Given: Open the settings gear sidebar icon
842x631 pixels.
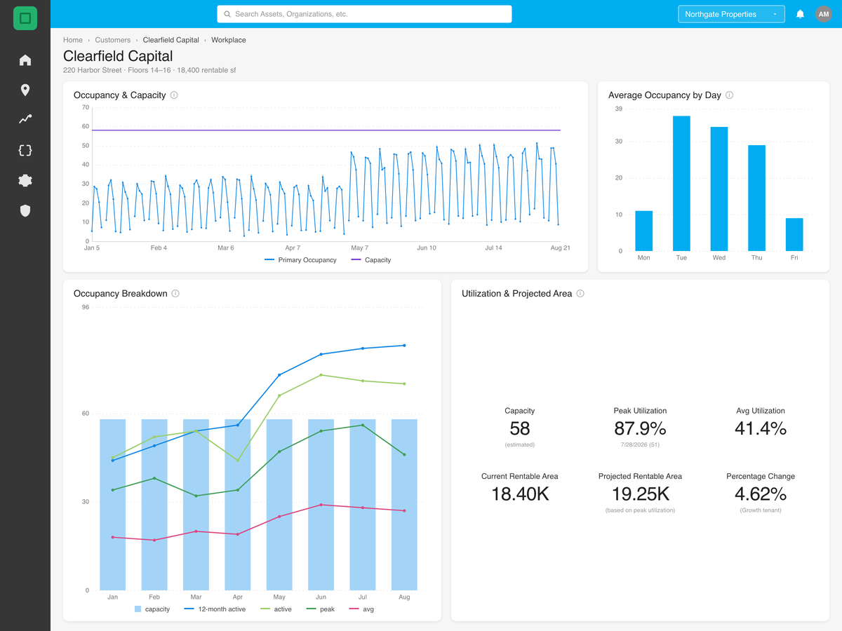Looking at the screenshot, I should [x=25, y=180].
